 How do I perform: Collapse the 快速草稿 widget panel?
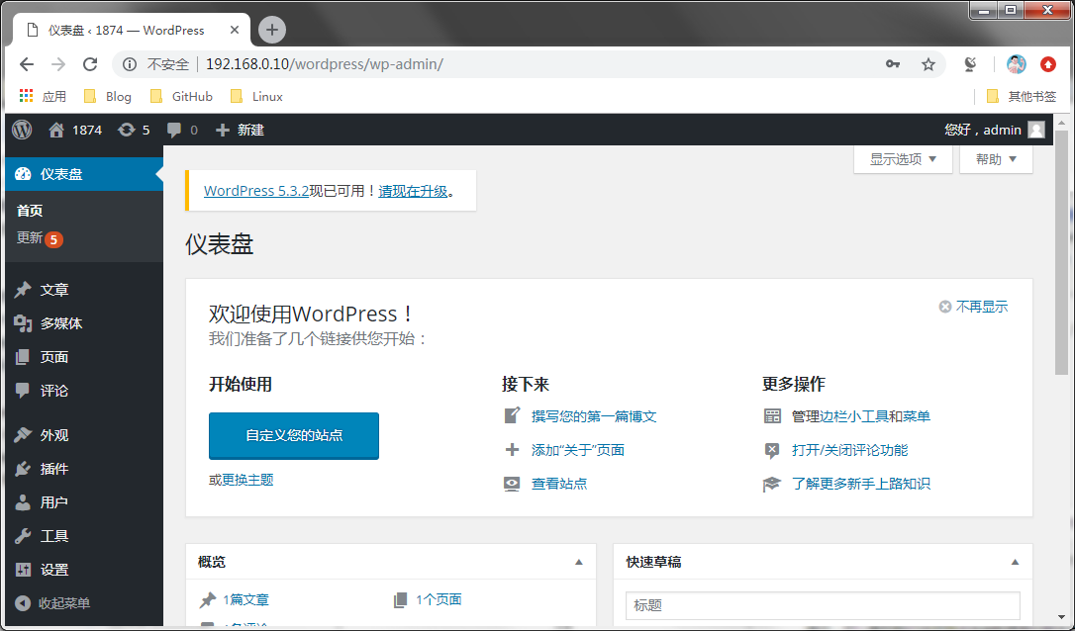[x=1015, y=562]
